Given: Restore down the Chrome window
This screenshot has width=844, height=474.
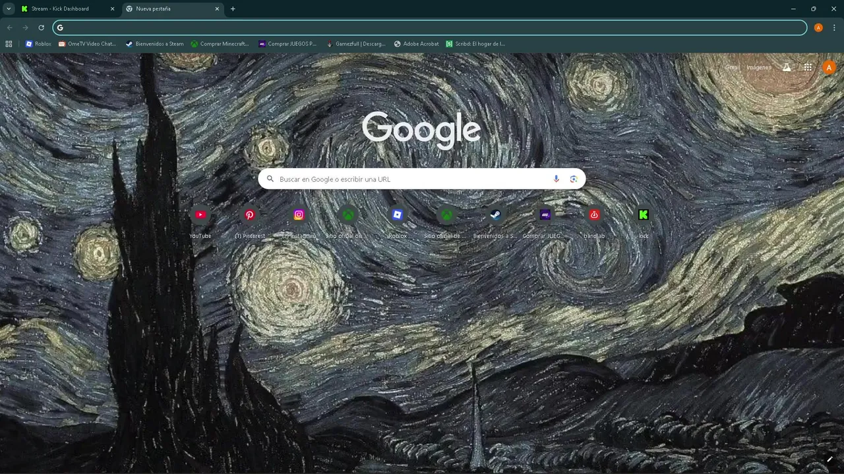Looking at the screenshot, I should 814,9.
